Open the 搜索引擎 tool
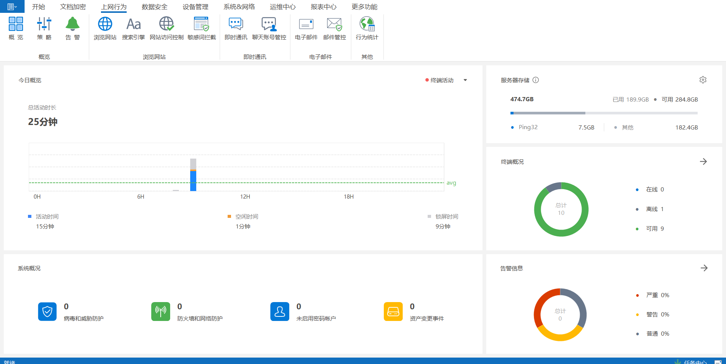726x364 pixels. point(133,28)
